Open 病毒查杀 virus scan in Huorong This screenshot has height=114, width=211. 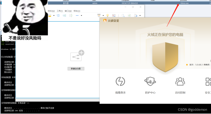click(120, 81)
